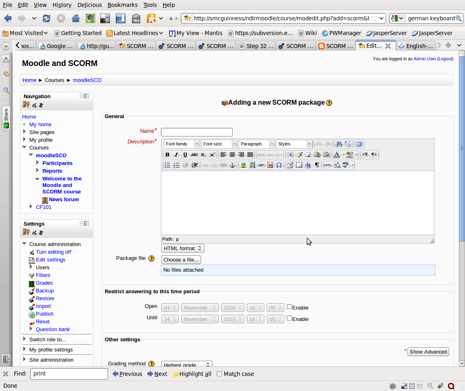Click the Firefox Home toolbar icon
Screen dimensions: 465x391
76,18
